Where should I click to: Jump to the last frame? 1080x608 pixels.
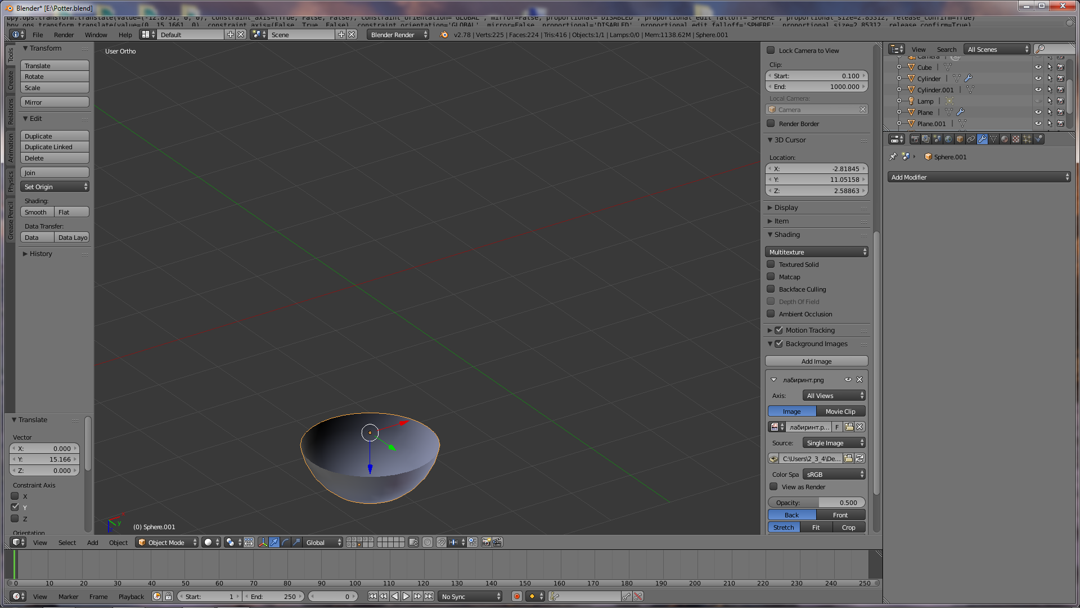coord(429,596)
